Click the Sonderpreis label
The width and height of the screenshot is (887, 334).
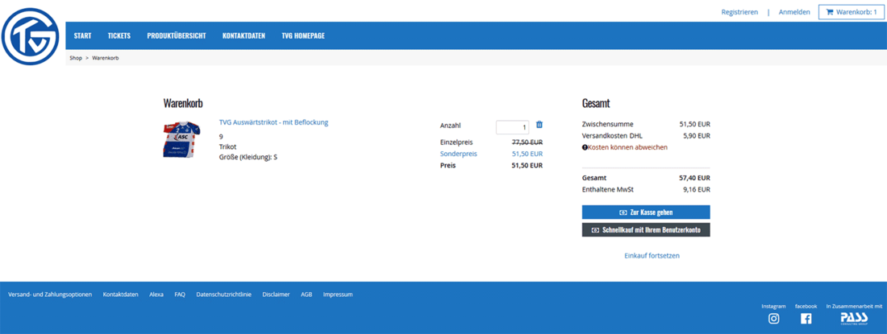tap(458, 154)
